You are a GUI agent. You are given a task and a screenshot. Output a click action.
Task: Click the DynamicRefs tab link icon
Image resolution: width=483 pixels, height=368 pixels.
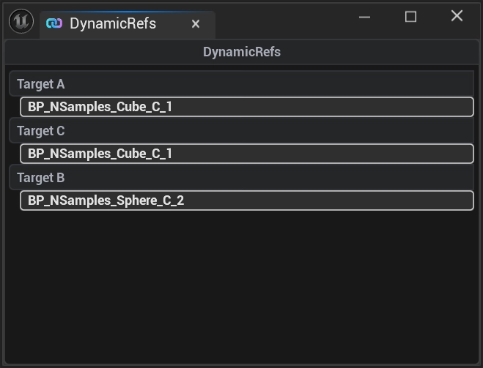[54, 23]
